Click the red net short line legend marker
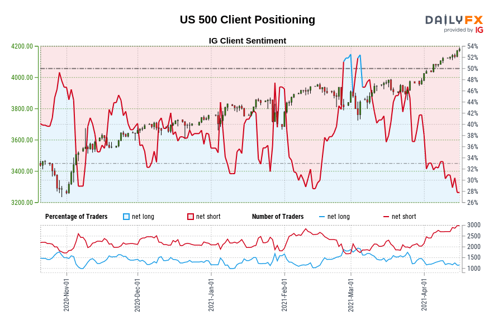 pos(386,217)
